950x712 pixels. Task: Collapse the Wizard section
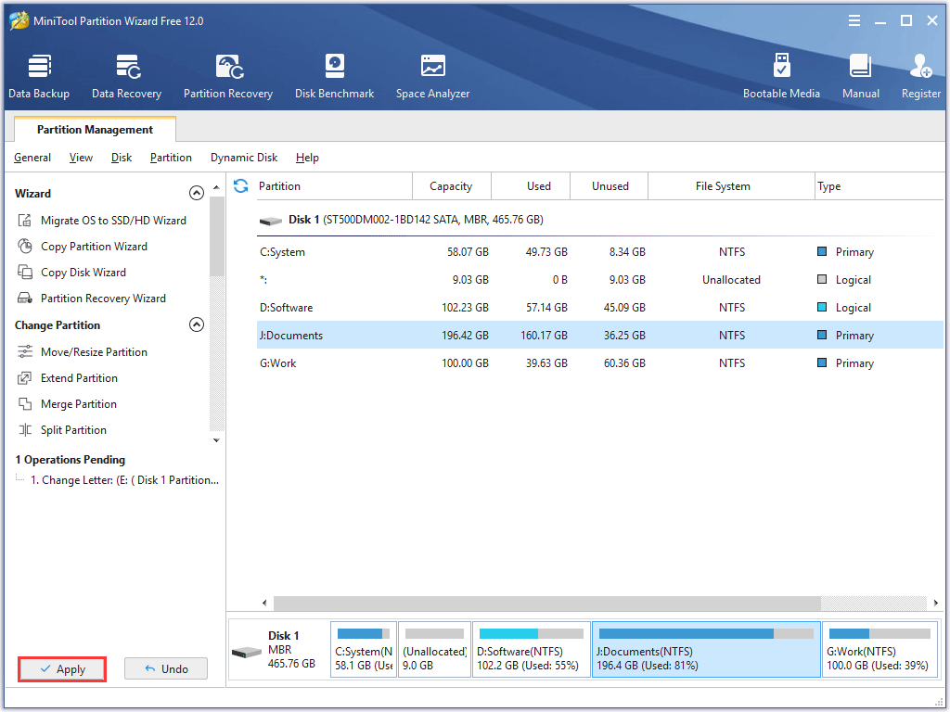(x=197, y=193)
